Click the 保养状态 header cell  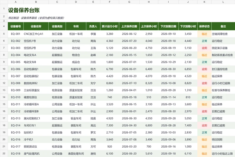204,26
